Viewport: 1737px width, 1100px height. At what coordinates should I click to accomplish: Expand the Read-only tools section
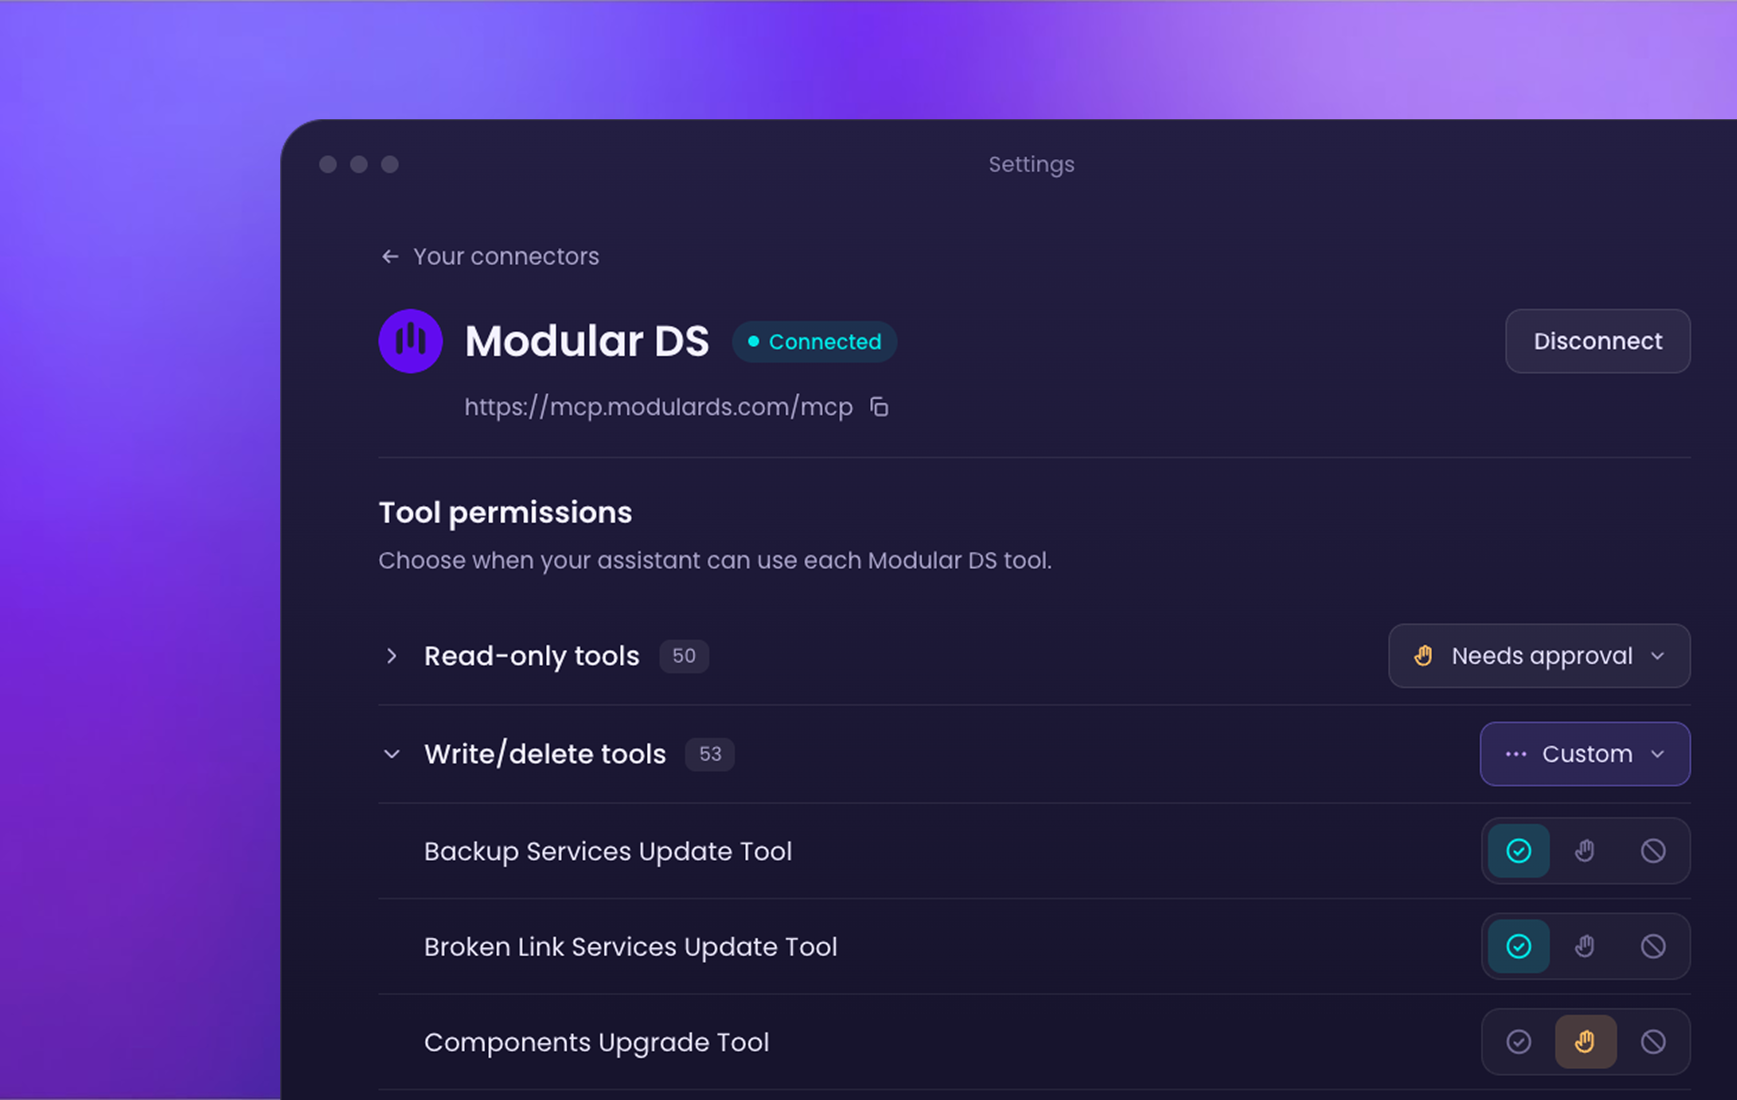pos(391,657)
